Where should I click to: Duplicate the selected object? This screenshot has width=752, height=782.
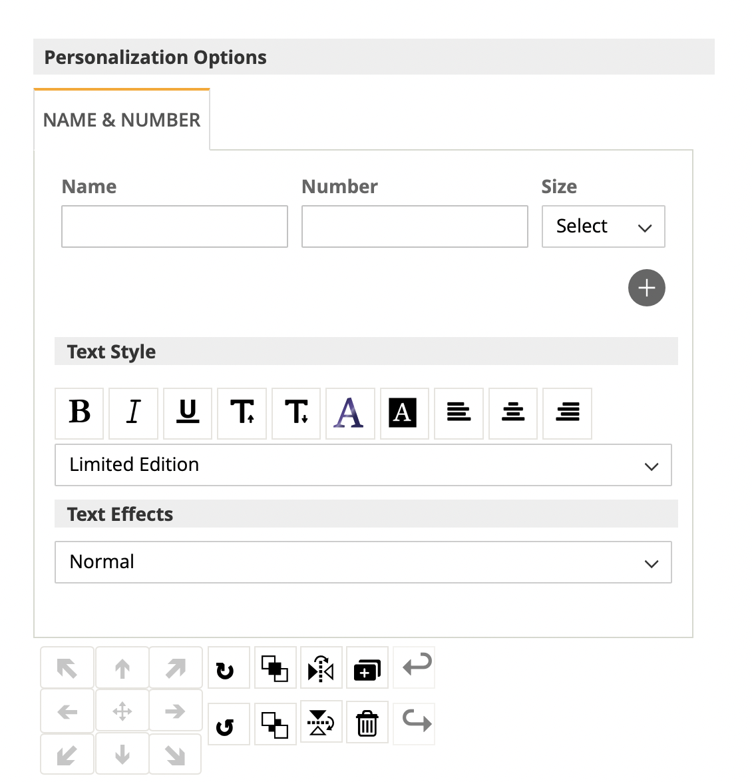point(367,668)
